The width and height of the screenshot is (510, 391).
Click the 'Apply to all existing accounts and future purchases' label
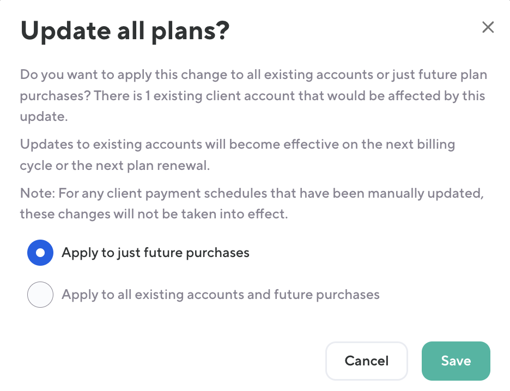pos(220,295)
